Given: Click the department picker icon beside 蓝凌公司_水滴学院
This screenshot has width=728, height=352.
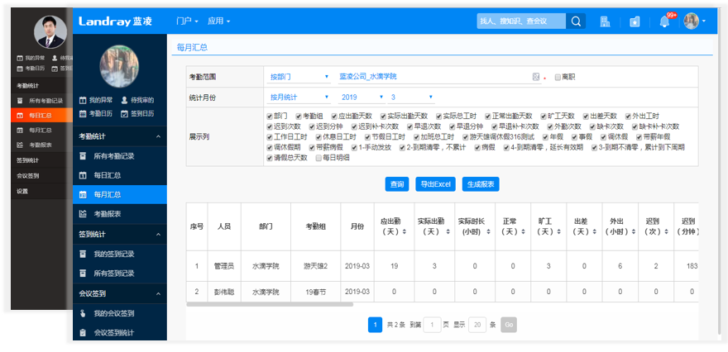Looking at the screenshot, I should 535,77.
